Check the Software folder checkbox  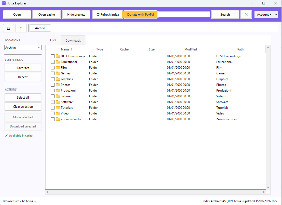(x=53, y=102)
